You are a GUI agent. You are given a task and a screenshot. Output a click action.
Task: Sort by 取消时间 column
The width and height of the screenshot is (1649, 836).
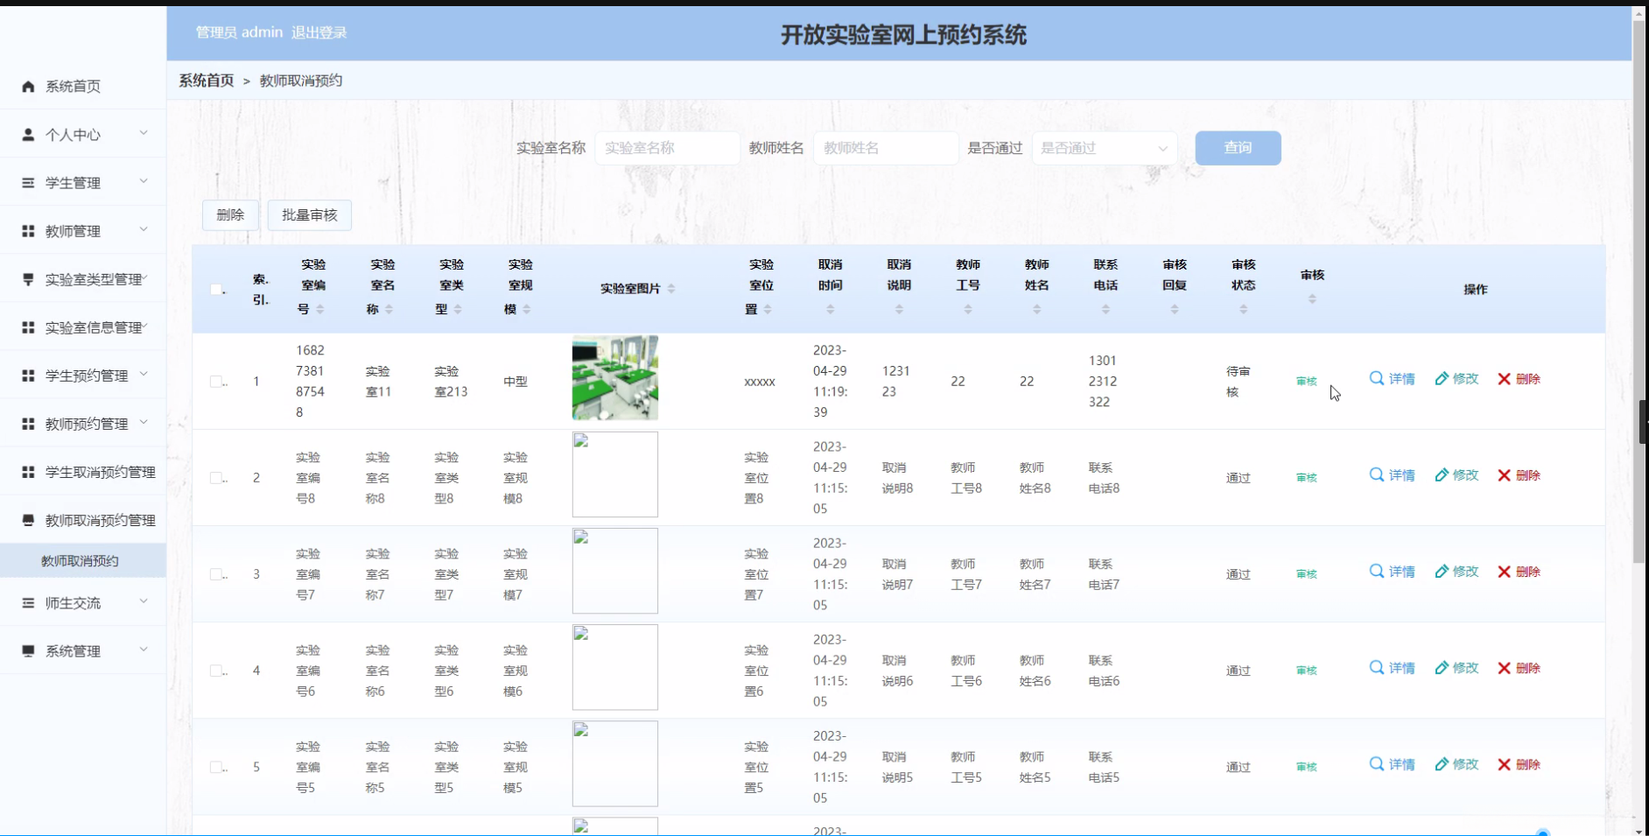(x=830, y=309)
